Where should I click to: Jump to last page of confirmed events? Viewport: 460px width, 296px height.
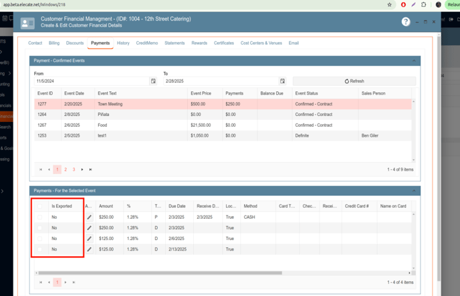coord(91,169)
